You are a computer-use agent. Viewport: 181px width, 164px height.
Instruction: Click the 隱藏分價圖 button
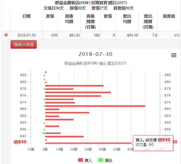tap(24, 44)
